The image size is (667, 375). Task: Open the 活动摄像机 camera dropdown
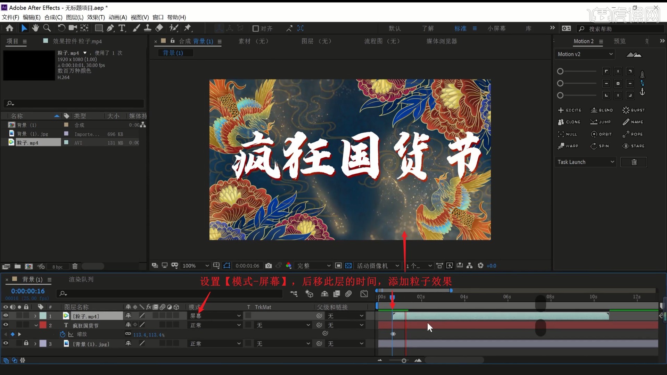pos(378,266)
